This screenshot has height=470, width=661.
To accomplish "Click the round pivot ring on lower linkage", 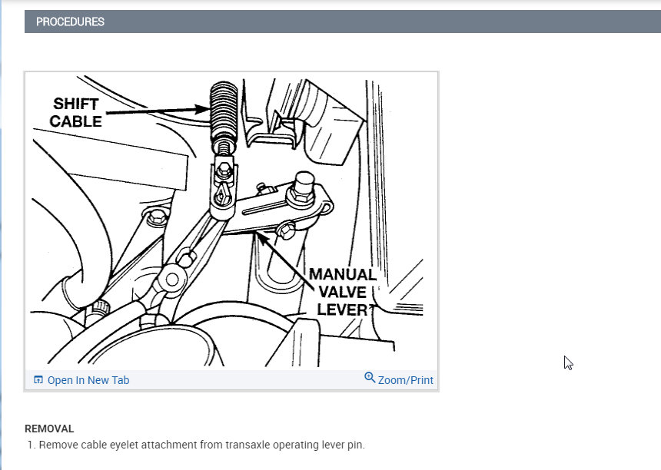I will point(172,280).
